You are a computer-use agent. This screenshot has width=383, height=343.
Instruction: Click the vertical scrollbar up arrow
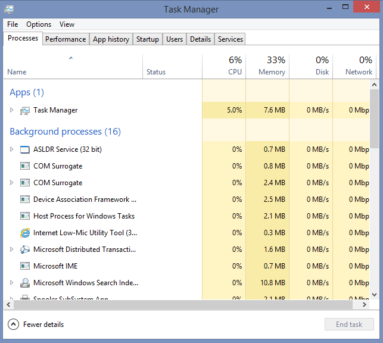[x=374, y=85]
